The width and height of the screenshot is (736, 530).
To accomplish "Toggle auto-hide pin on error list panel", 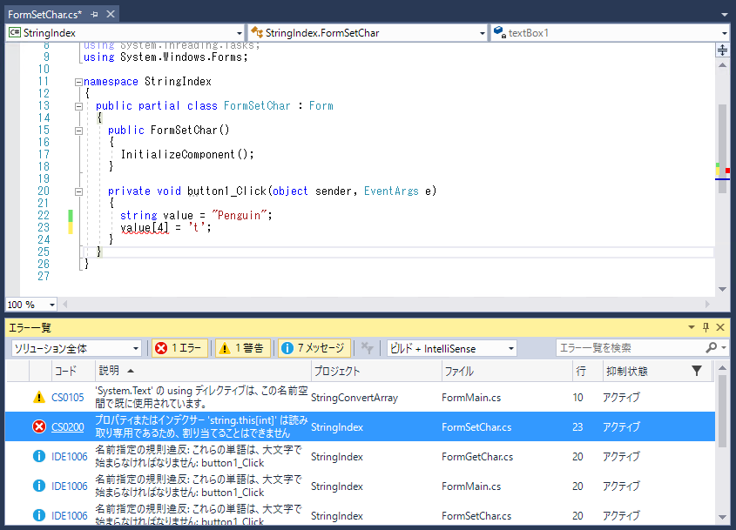I will [706, 327].
